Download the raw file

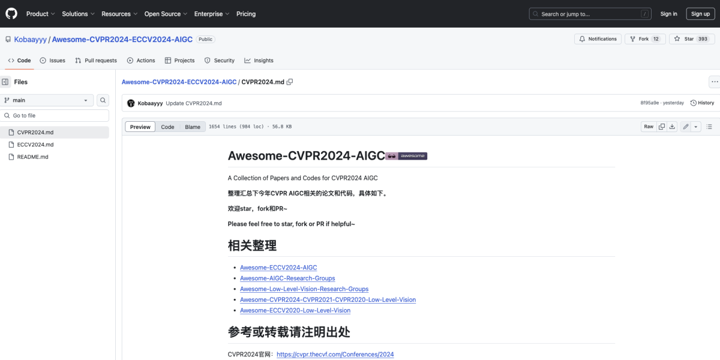(673, 126)
